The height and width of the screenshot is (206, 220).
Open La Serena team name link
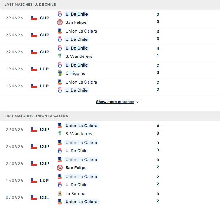pyautogui.click(x=75, y=194)
